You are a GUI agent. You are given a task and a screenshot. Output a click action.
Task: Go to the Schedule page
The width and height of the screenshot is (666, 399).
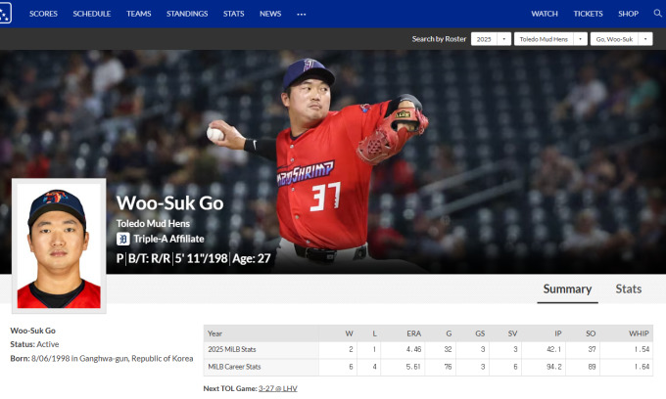pyautogui.click(x=91, y=14)
